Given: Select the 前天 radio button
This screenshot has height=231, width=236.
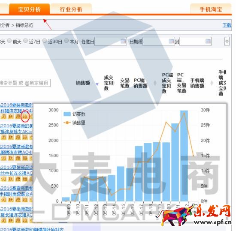Looking at the screenshot, I should click(x=9, y=41).
